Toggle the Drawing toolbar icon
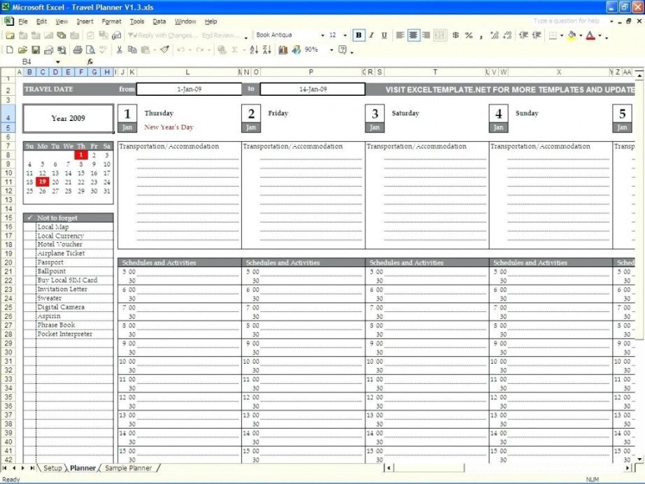Screen dimensions: 645x484 (296, 50)
